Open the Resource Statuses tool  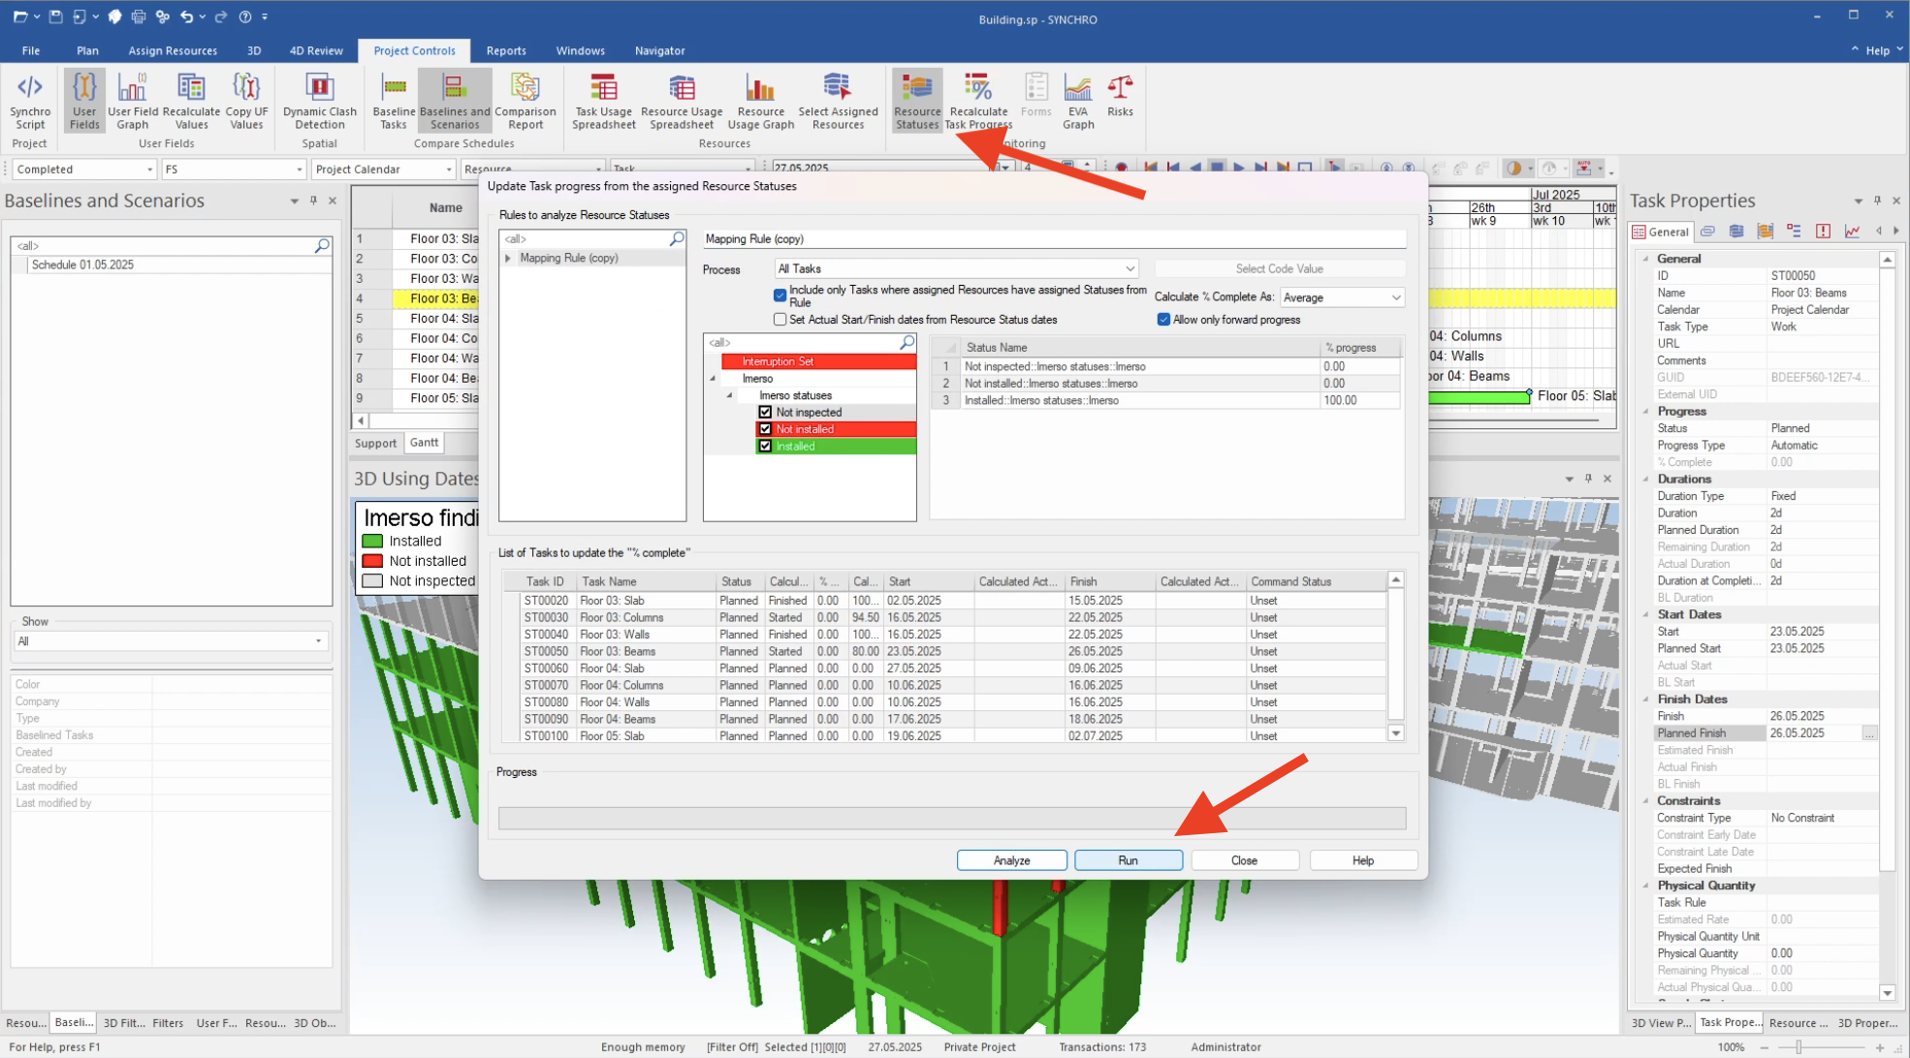click(915, 100)
